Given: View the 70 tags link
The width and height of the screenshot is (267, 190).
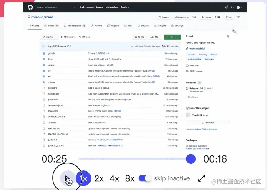Looking at the screenshot, I should (x=84, y=37).
